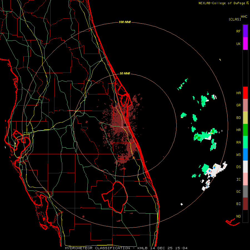Viewport: 250px width, 250px height.
Task: Click the [CLAS] units label
Action: (235, 19)
